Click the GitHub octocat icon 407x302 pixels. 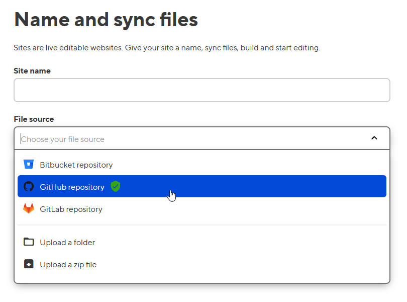point(29,187)
